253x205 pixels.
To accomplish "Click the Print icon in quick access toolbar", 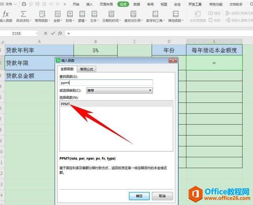I will pyautogui.click(x=37, y=4).
